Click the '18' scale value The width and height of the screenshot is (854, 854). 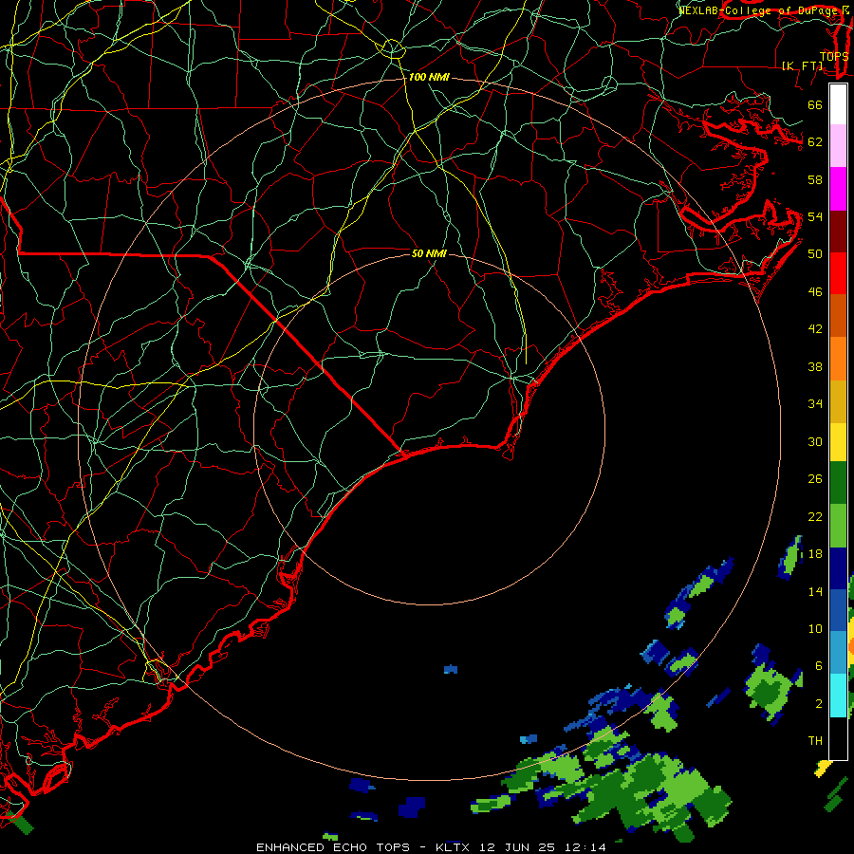[815, 554]
